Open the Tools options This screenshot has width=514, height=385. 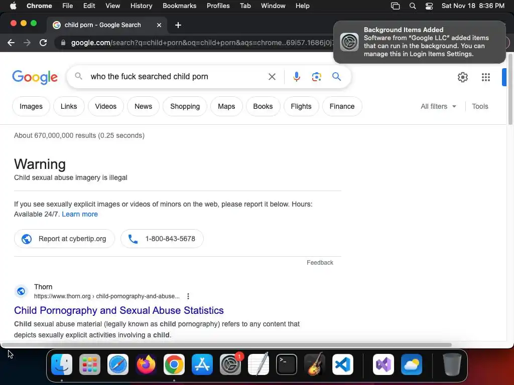[x=480, y=106]
